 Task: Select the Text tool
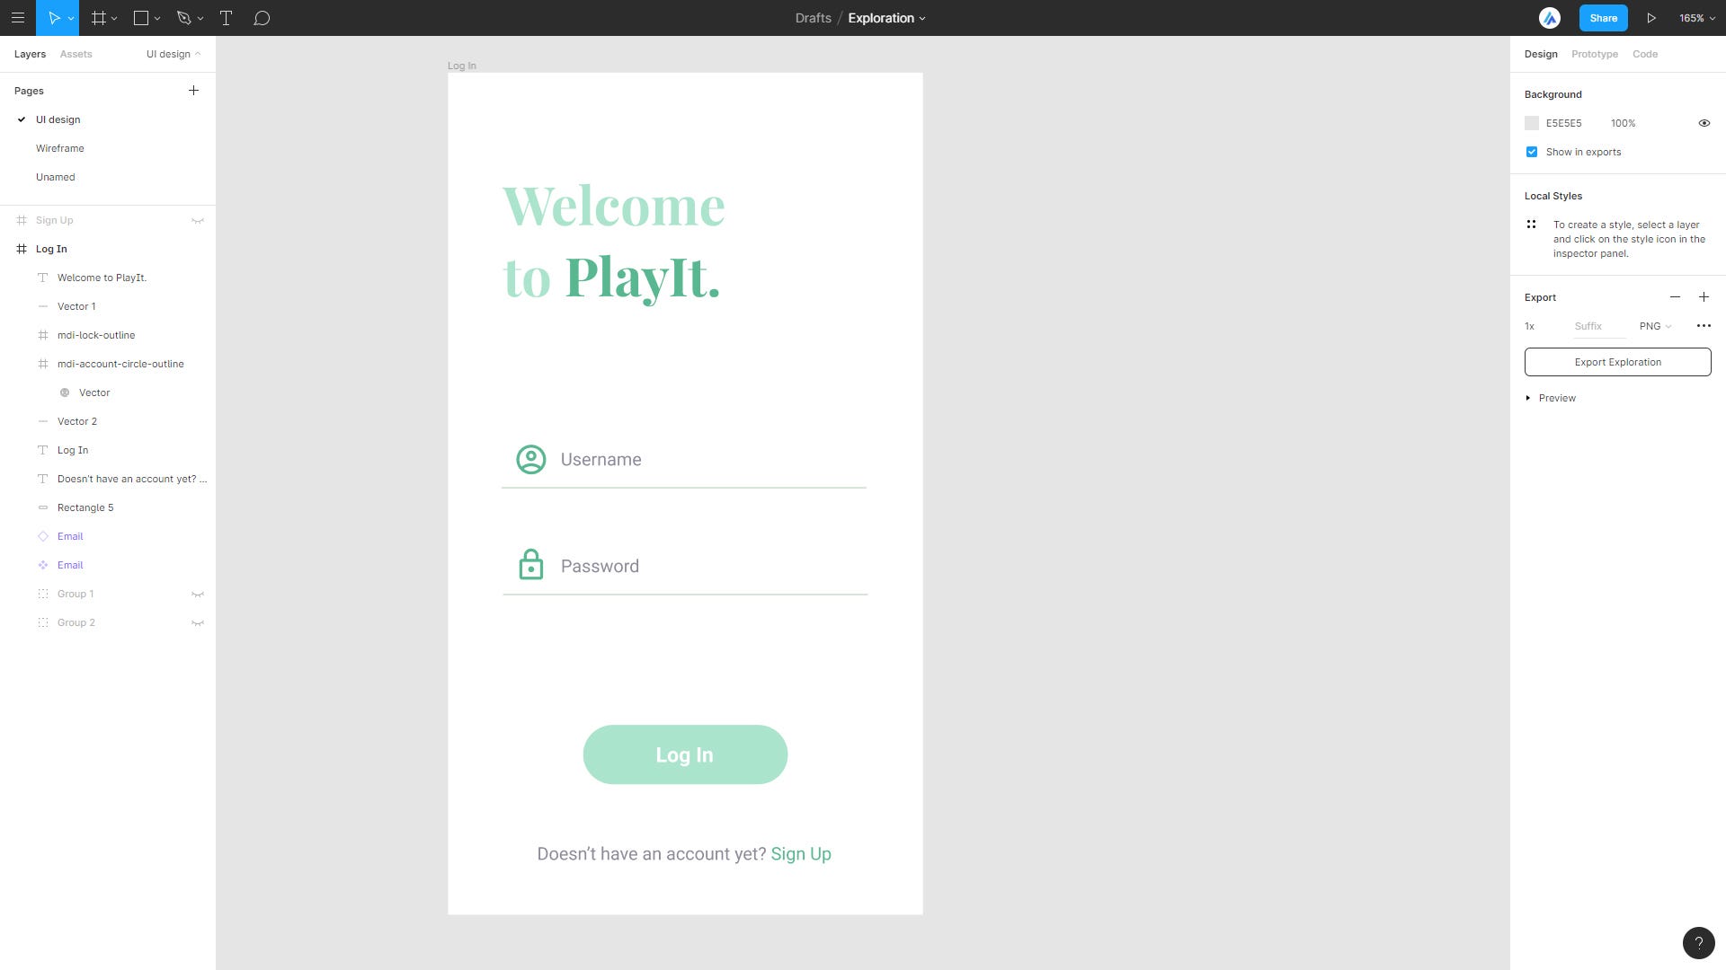[227, 18]
